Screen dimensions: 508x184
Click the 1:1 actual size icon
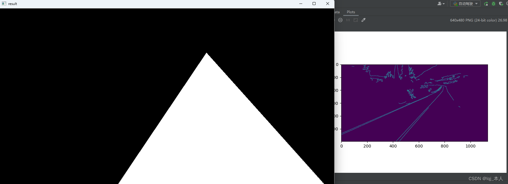pyautogui.click(x=348, y=20)
